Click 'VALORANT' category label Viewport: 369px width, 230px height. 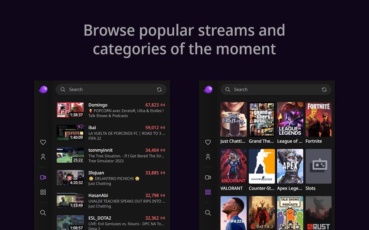(x=231, y=188)
